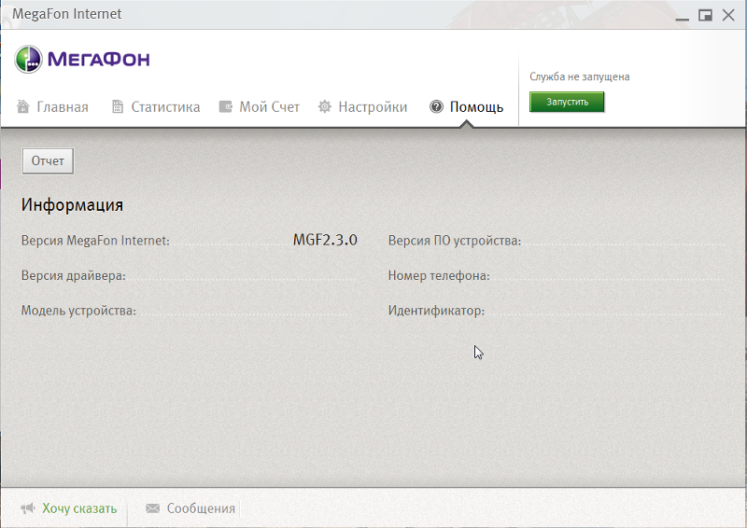Click the Модель устройства label

tap(78, 311)
